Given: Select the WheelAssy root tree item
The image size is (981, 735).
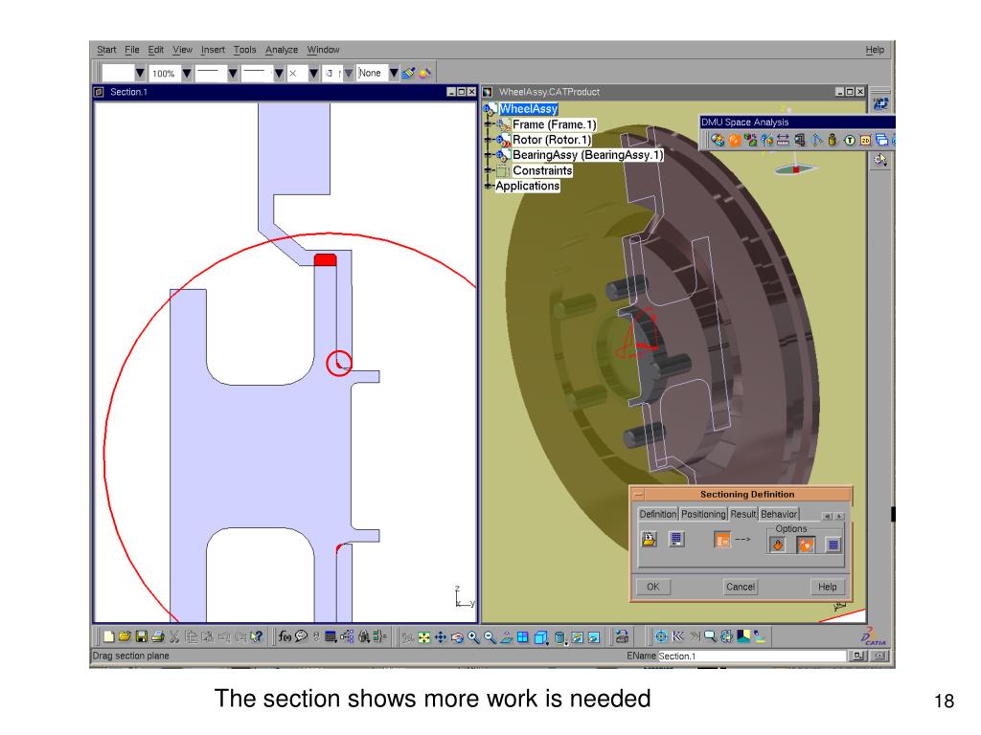Looking at the screenshot, I should pos(528,109).
